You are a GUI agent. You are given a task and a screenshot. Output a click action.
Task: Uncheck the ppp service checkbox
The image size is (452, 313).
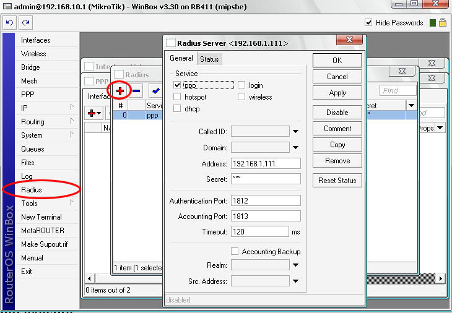(177, 85)
